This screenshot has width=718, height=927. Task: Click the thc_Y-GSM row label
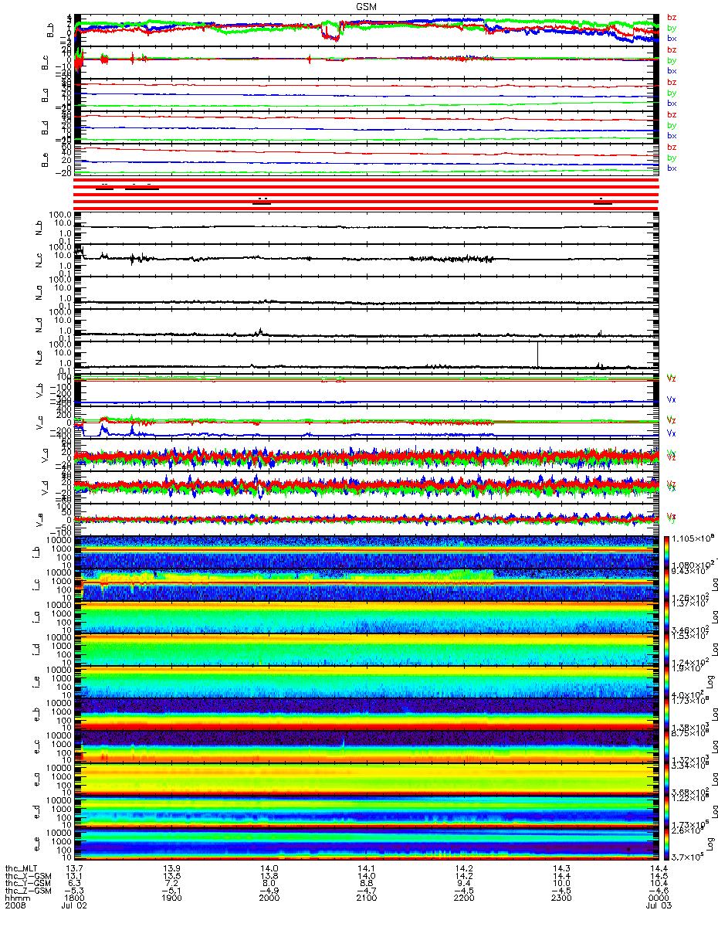28,885
